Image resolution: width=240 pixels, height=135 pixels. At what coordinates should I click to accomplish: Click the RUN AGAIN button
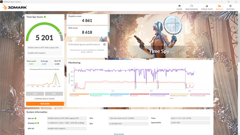[45, 104]
